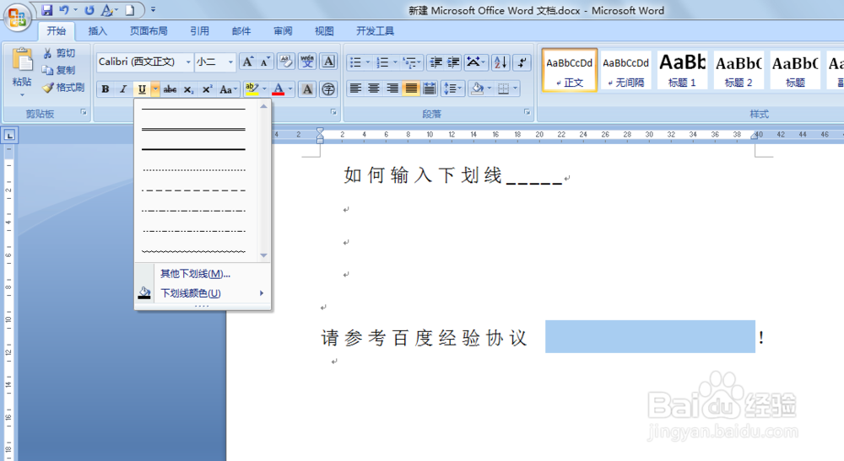Clear formatting with the eraser icon
The height and width of the screenshot is (461, 844).
point(286,62)
